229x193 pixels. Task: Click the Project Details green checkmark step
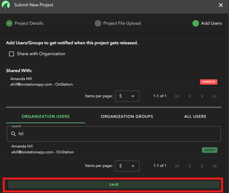(x=9, y=23)
